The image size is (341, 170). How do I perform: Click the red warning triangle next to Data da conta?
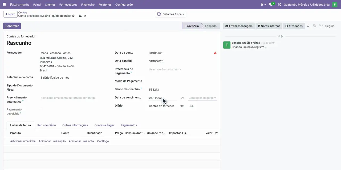(x=215, y=53)
